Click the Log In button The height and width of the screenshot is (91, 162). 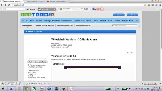tap(119, 15)
